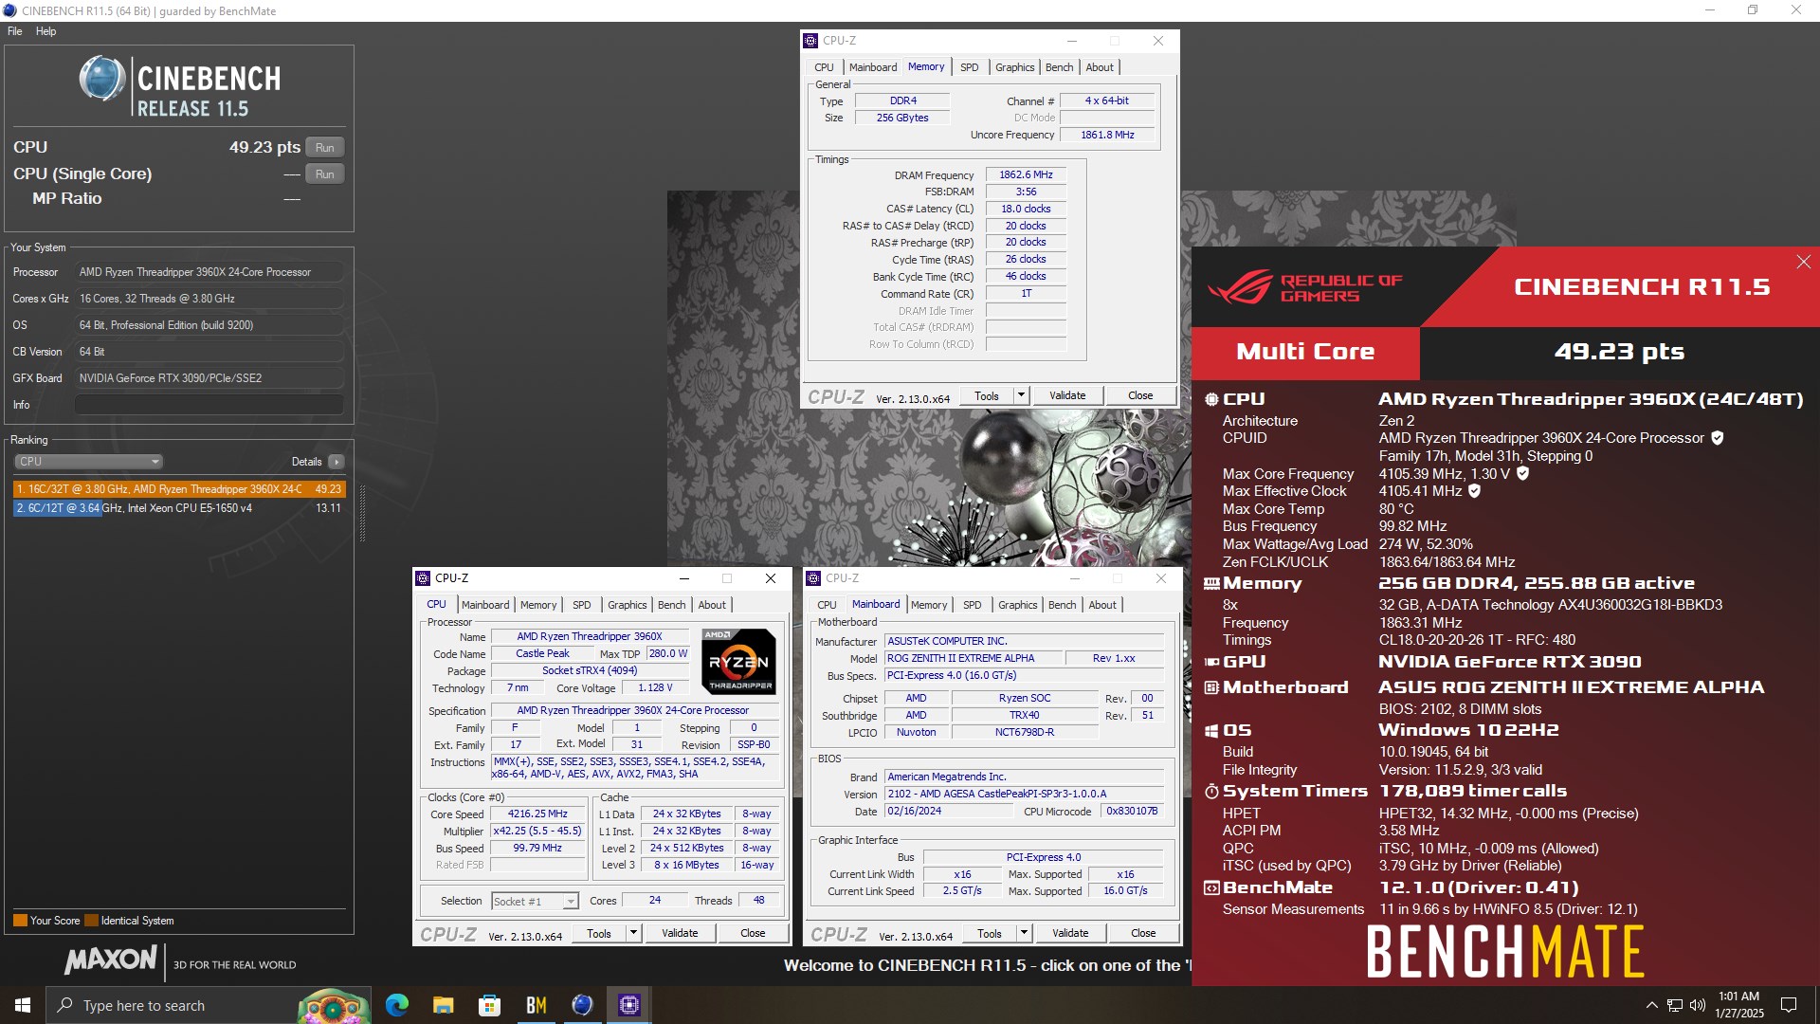Click verified shield next to Max Effective Clock
Screen dimensions: 1820x1024
click(1474, 491)
